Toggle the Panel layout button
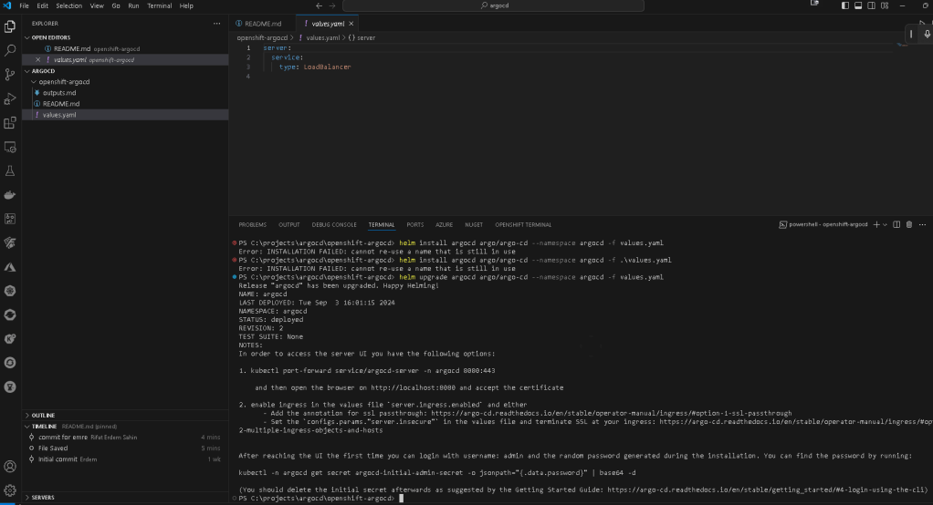Image resolution: width=933 pixels, height=505 pixels. pos(858,5)
